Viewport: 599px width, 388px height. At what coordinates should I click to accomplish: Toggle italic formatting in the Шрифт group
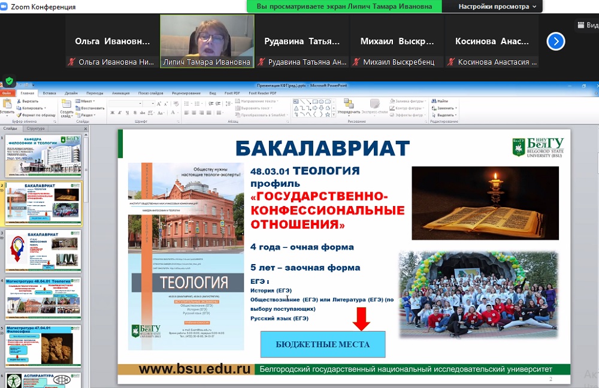pyautogui.click(x=117, y=113)
